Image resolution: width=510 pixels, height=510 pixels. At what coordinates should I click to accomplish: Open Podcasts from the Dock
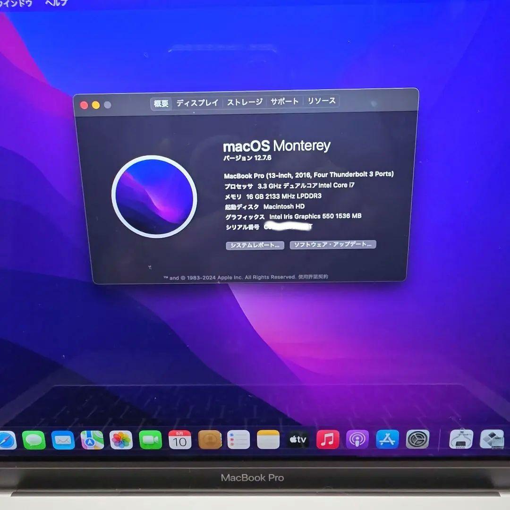pos(357,440)
